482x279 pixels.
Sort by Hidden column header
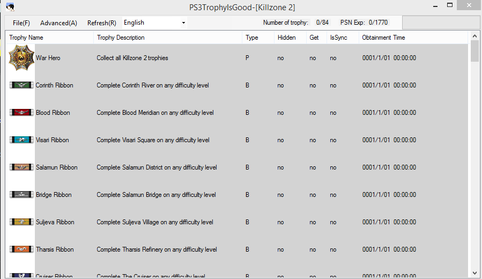pyautogui.click(x=290, y=38)
